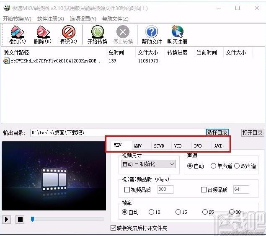Enable the 音频品质 checkbox
The image size is (266, 236).
(204, 189)
